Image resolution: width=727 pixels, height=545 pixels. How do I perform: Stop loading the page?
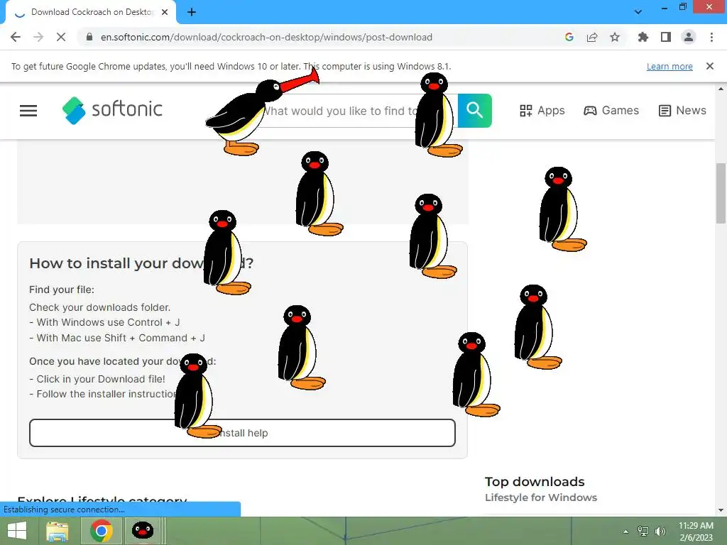click(x=61, y=37)
